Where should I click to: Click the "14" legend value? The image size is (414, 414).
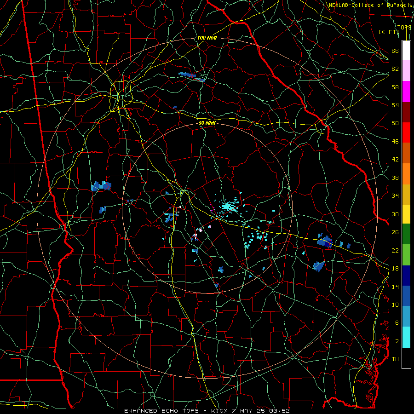(395, 287)
